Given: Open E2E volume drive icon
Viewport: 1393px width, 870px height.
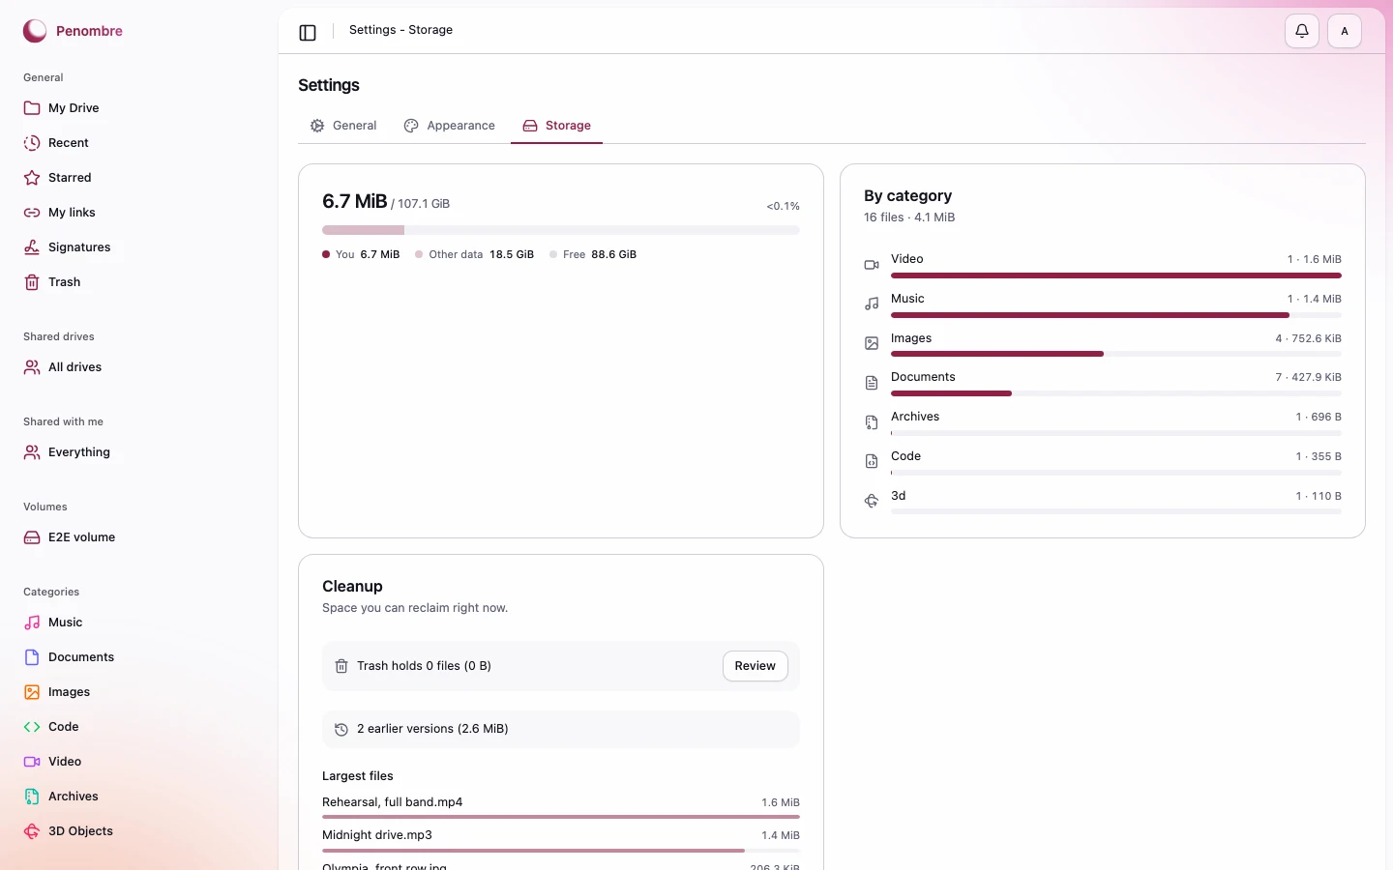Looking at the screenshot, I should 32,537.
